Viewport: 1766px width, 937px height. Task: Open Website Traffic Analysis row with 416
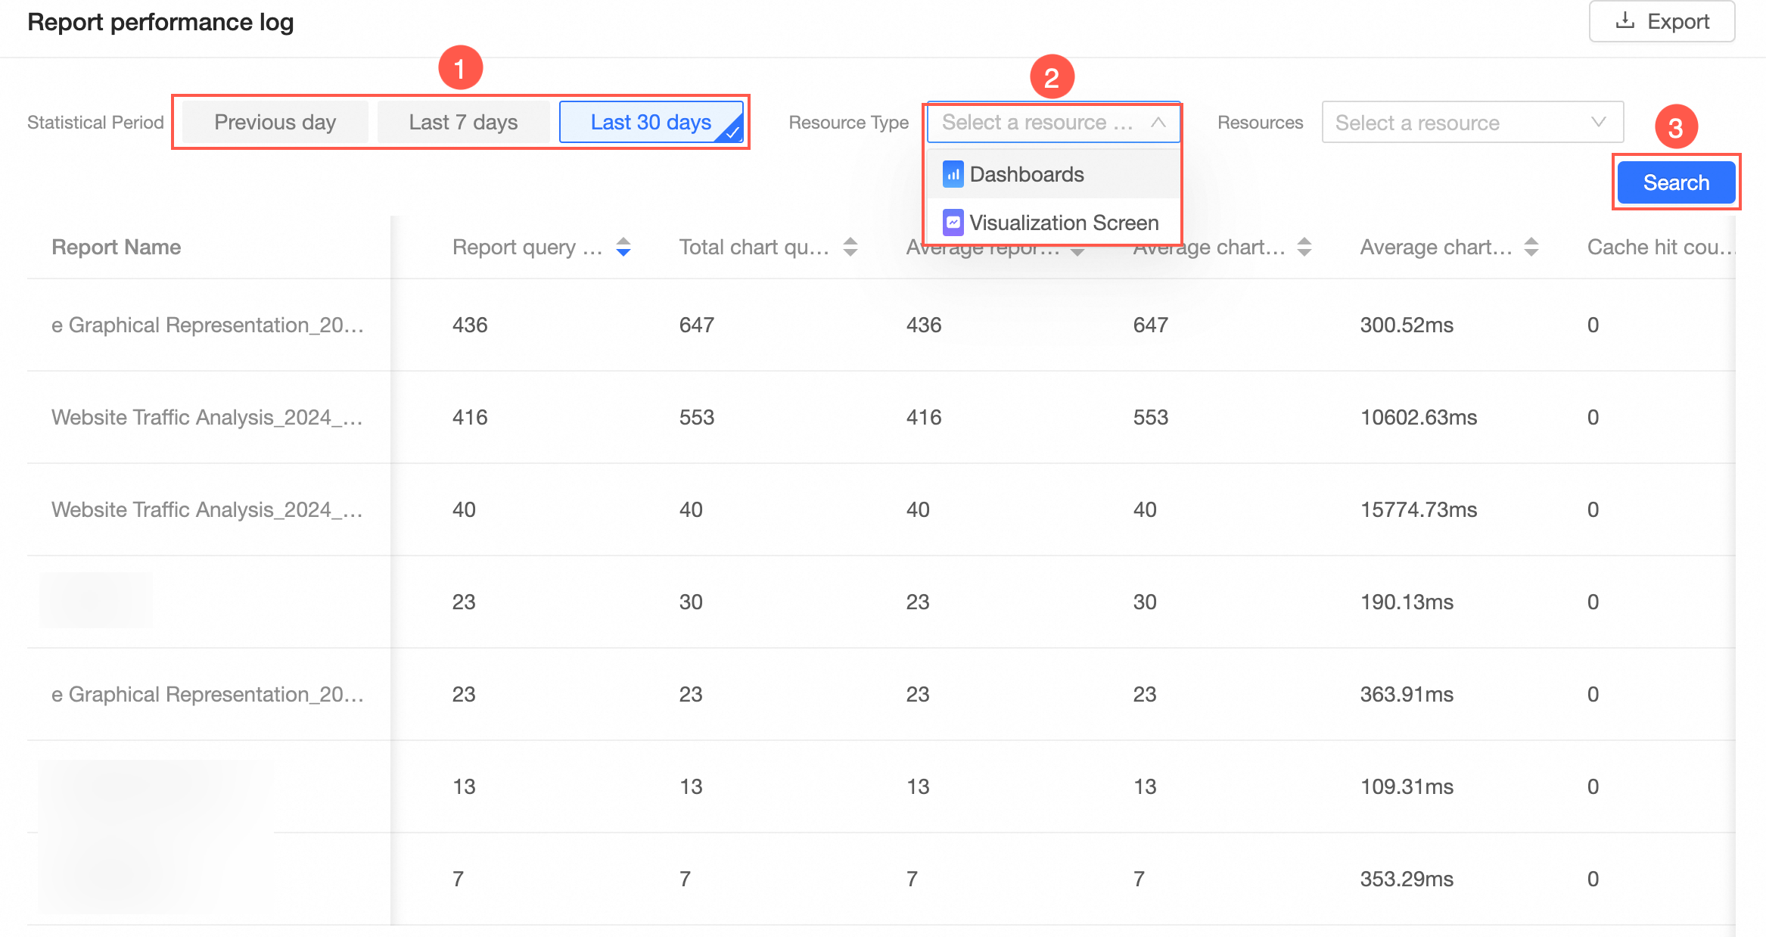208,417
